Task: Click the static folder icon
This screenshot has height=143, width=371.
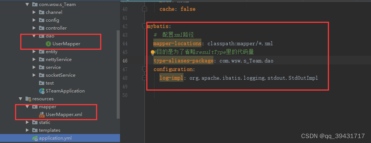Action: 35,122
